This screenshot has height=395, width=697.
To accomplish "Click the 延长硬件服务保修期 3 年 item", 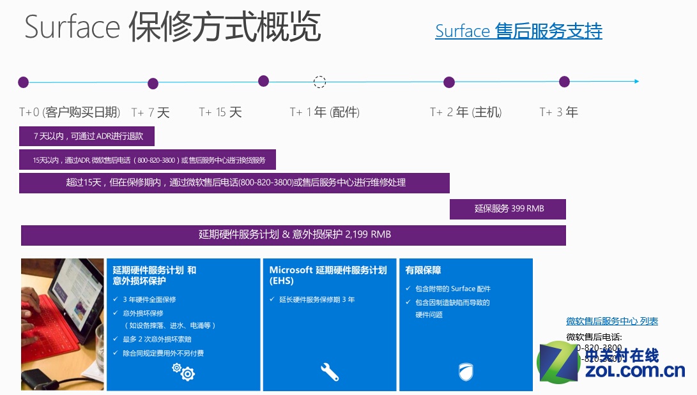I will click(x=317, y=299).
